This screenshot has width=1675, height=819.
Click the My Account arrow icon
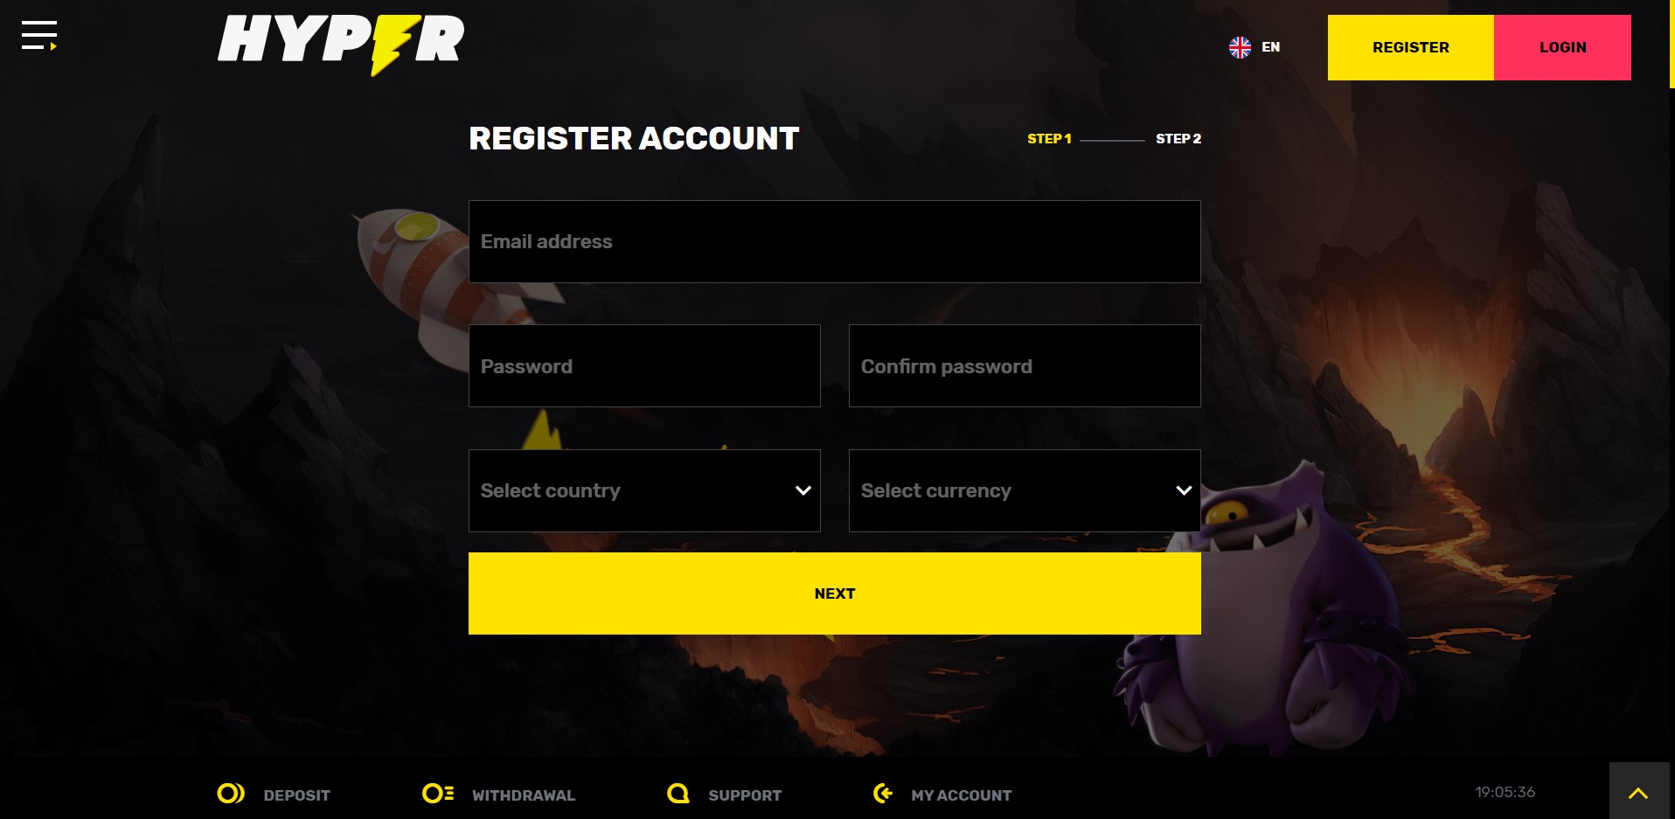[x=883, y=794]
